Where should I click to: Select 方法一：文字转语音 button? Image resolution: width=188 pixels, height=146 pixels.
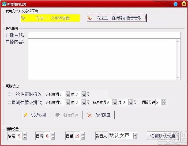click(50, 18)
